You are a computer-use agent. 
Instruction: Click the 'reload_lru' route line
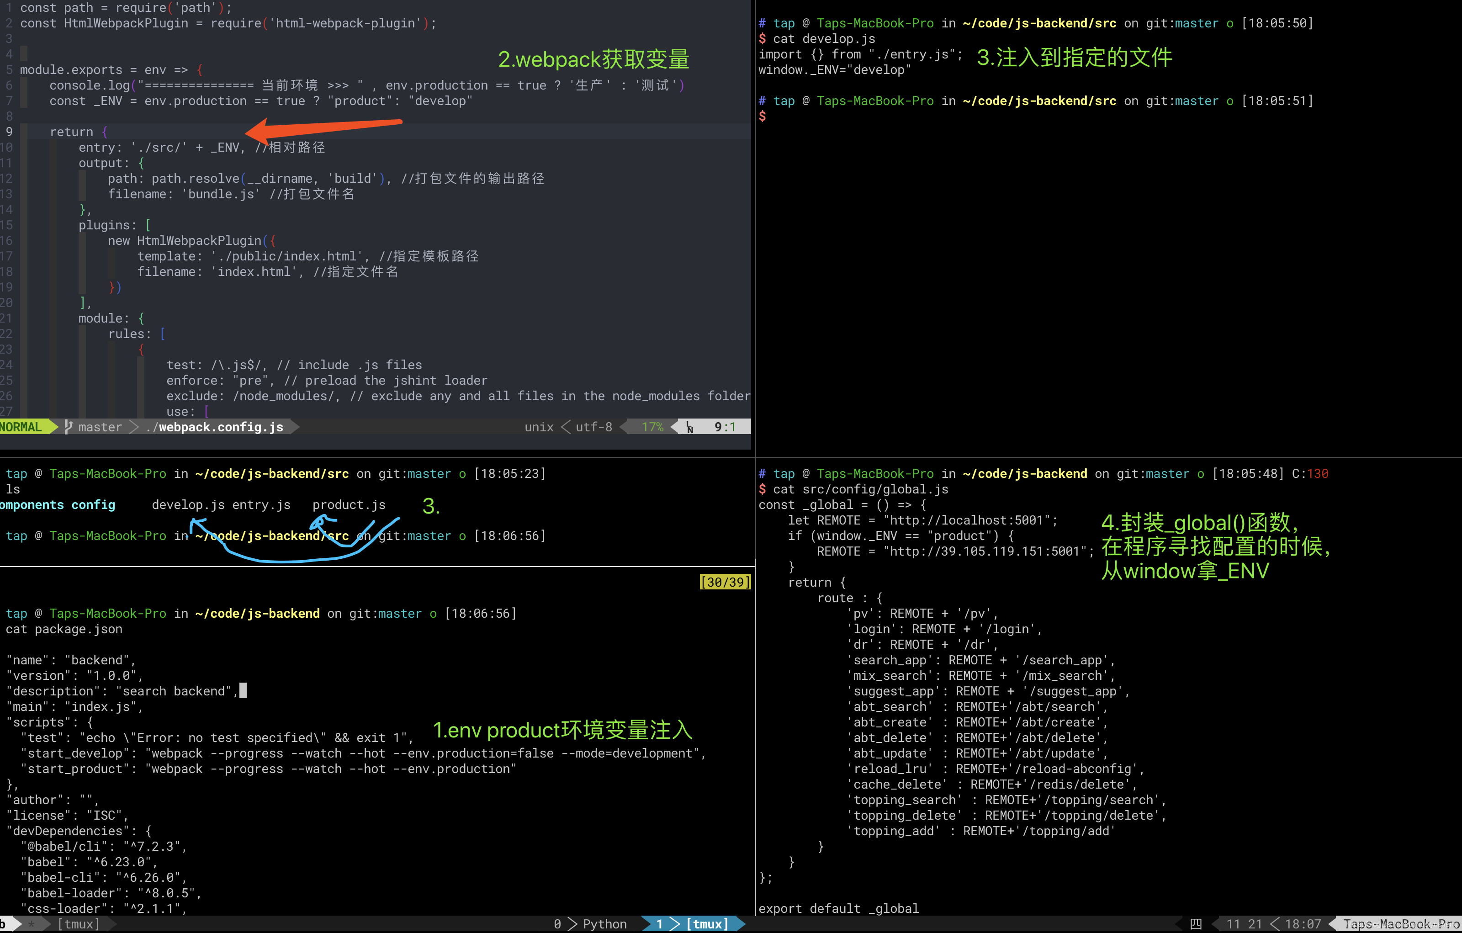[996, 769]
